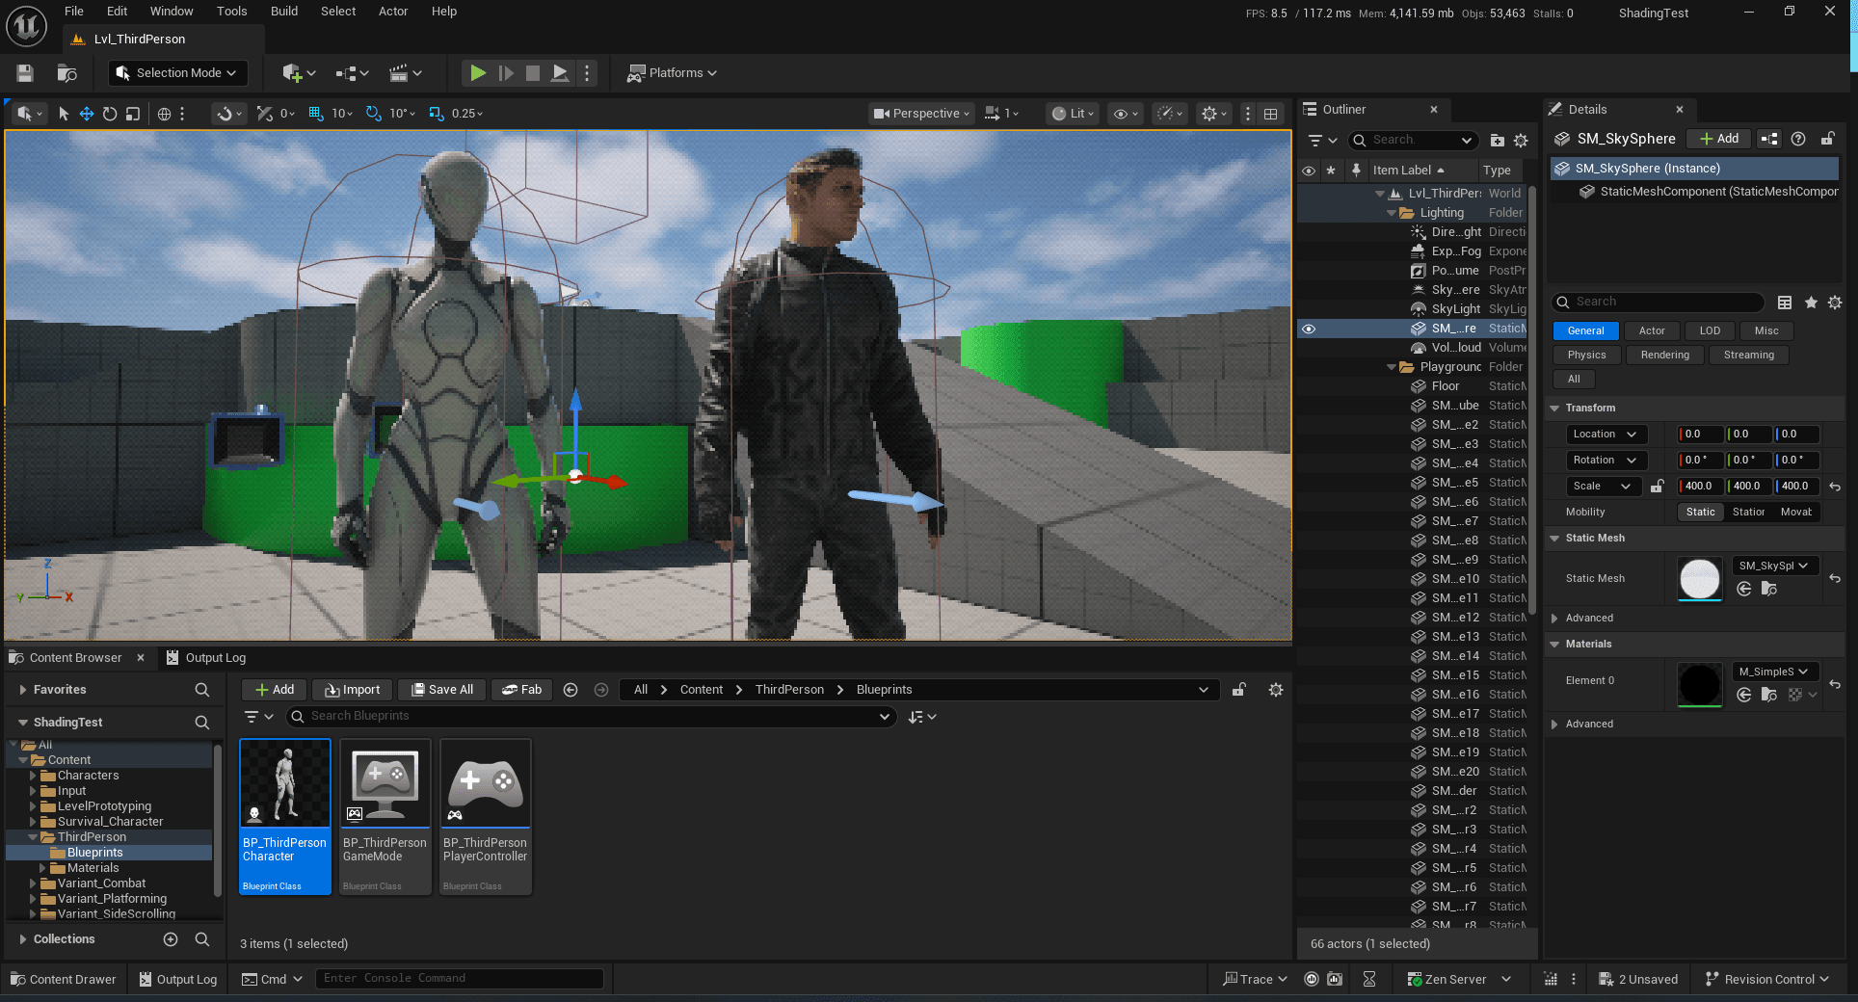Select the Scale tool
Screen dimensions: 1858x1002
point(132,113)
